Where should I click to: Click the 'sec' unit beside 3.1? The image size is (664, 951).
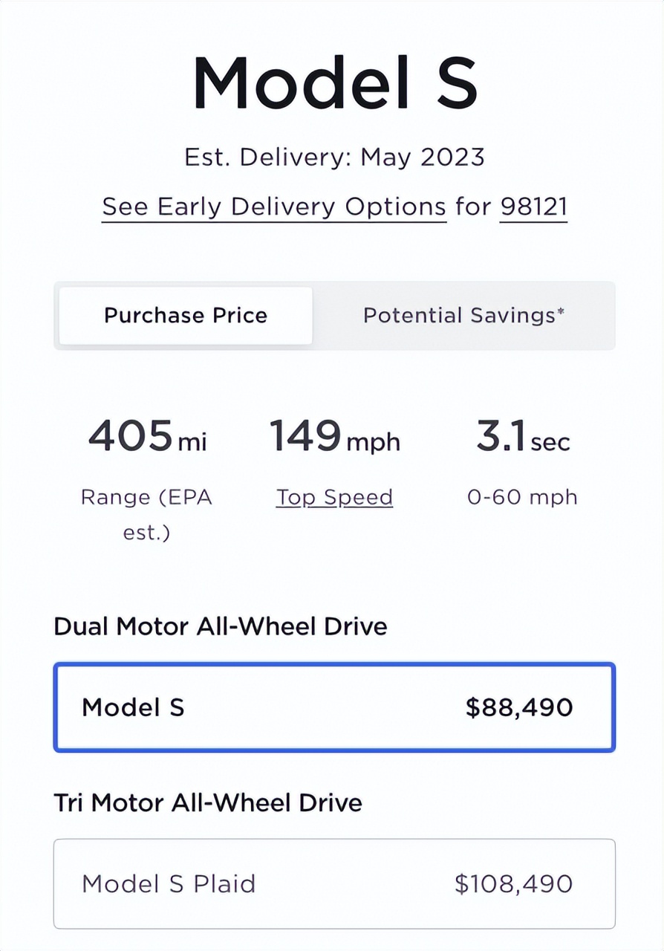[x=550, y=443]
